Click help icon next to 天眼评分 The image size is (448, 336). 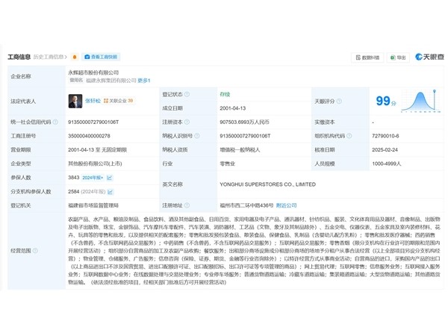[339, 101]
